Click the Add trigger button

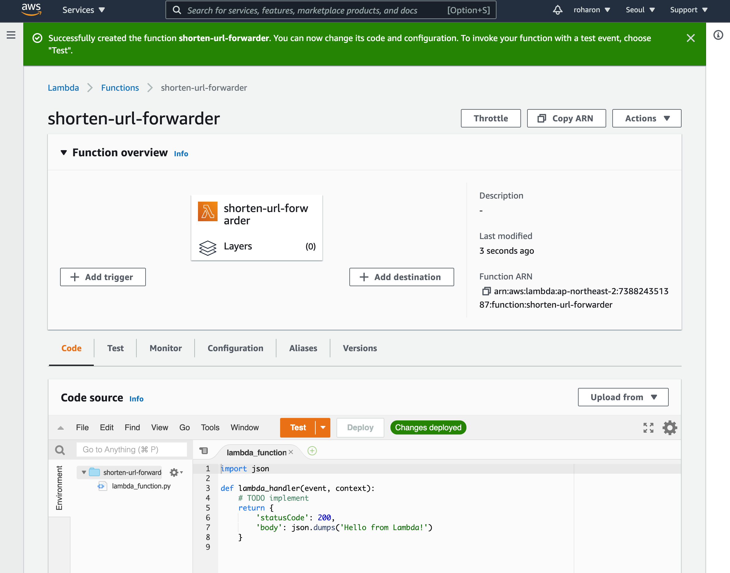click(x=103, y=277)
